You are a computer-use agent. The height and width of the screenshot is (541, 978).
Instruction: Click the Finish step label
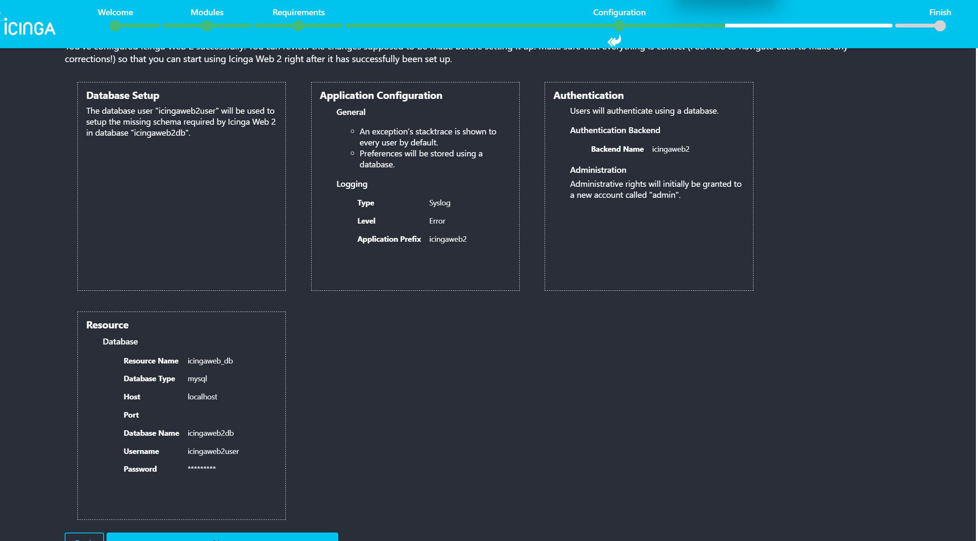940,12
